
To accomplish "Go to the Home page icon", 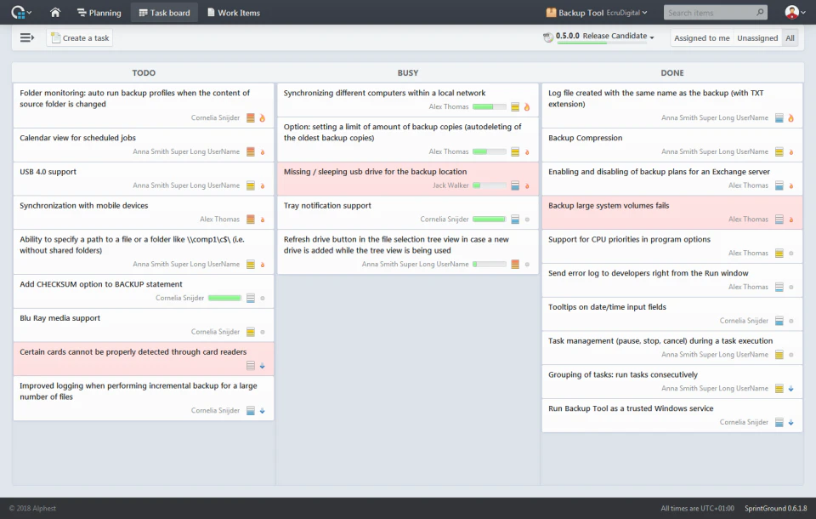I will click(x=55, y=13).
